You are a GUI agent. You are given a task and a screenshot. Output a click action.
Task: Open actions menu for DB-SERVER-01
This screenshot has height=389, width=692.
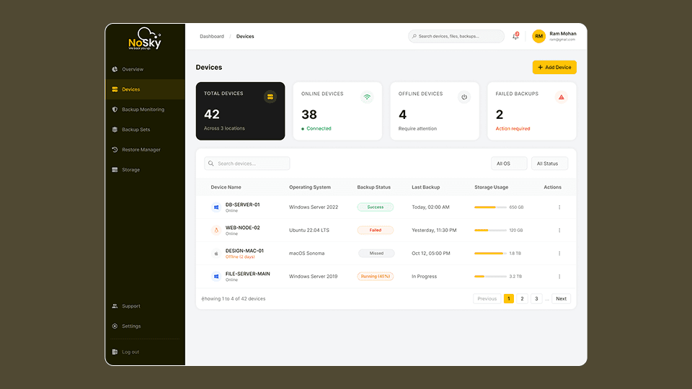(559, 207)
